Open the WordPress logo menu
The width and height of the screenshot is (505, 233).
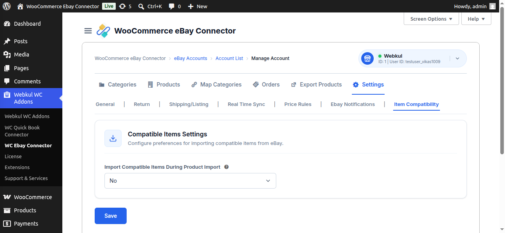7,6
